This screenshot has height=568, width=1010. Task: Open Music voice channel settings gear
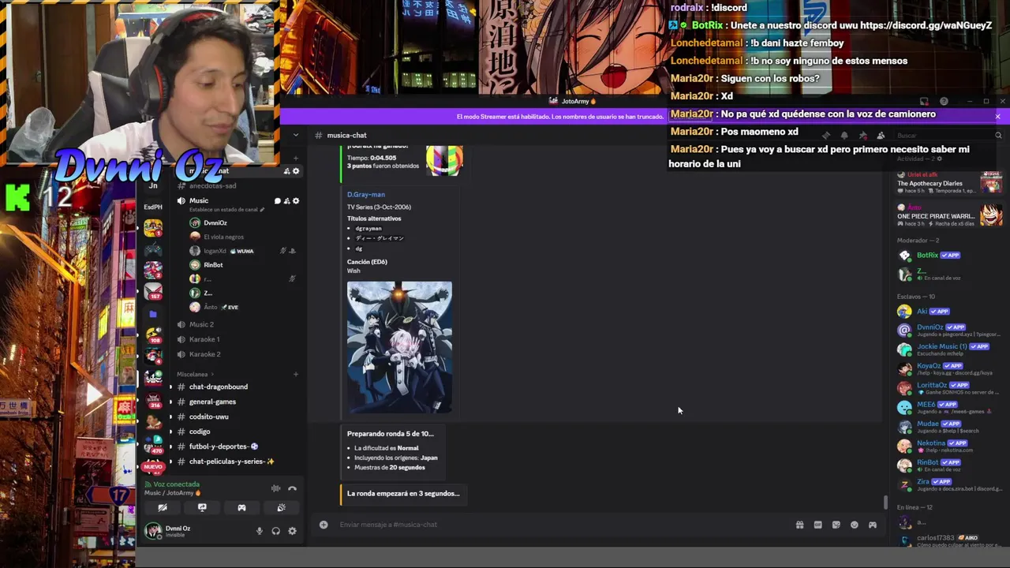click(x=296, y=201)
